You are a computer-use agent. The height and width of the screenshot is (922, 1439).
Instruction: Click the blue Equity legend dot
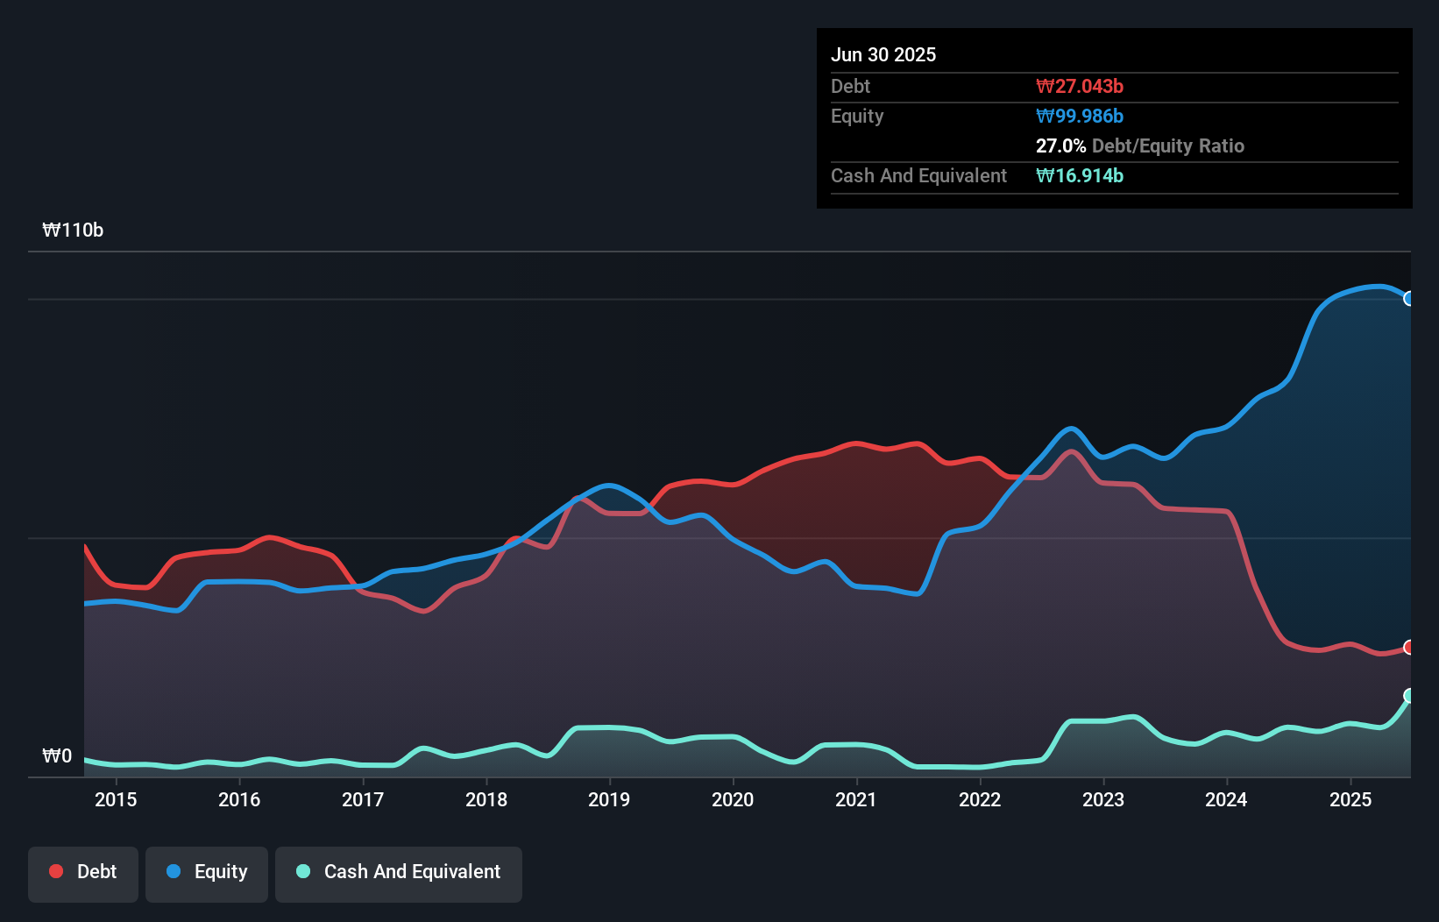click(174, 871)
